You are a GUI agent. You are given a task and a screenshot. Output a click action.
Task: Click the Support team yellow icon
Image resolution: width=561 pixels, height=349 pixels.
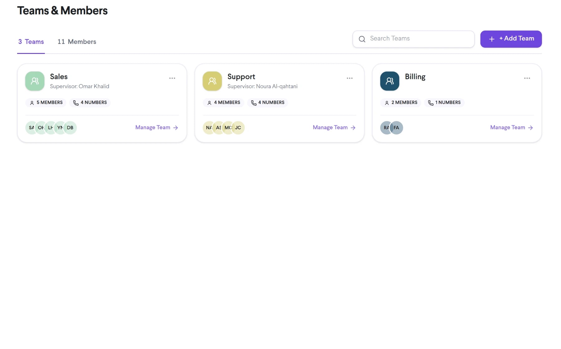tap(212, 81)
